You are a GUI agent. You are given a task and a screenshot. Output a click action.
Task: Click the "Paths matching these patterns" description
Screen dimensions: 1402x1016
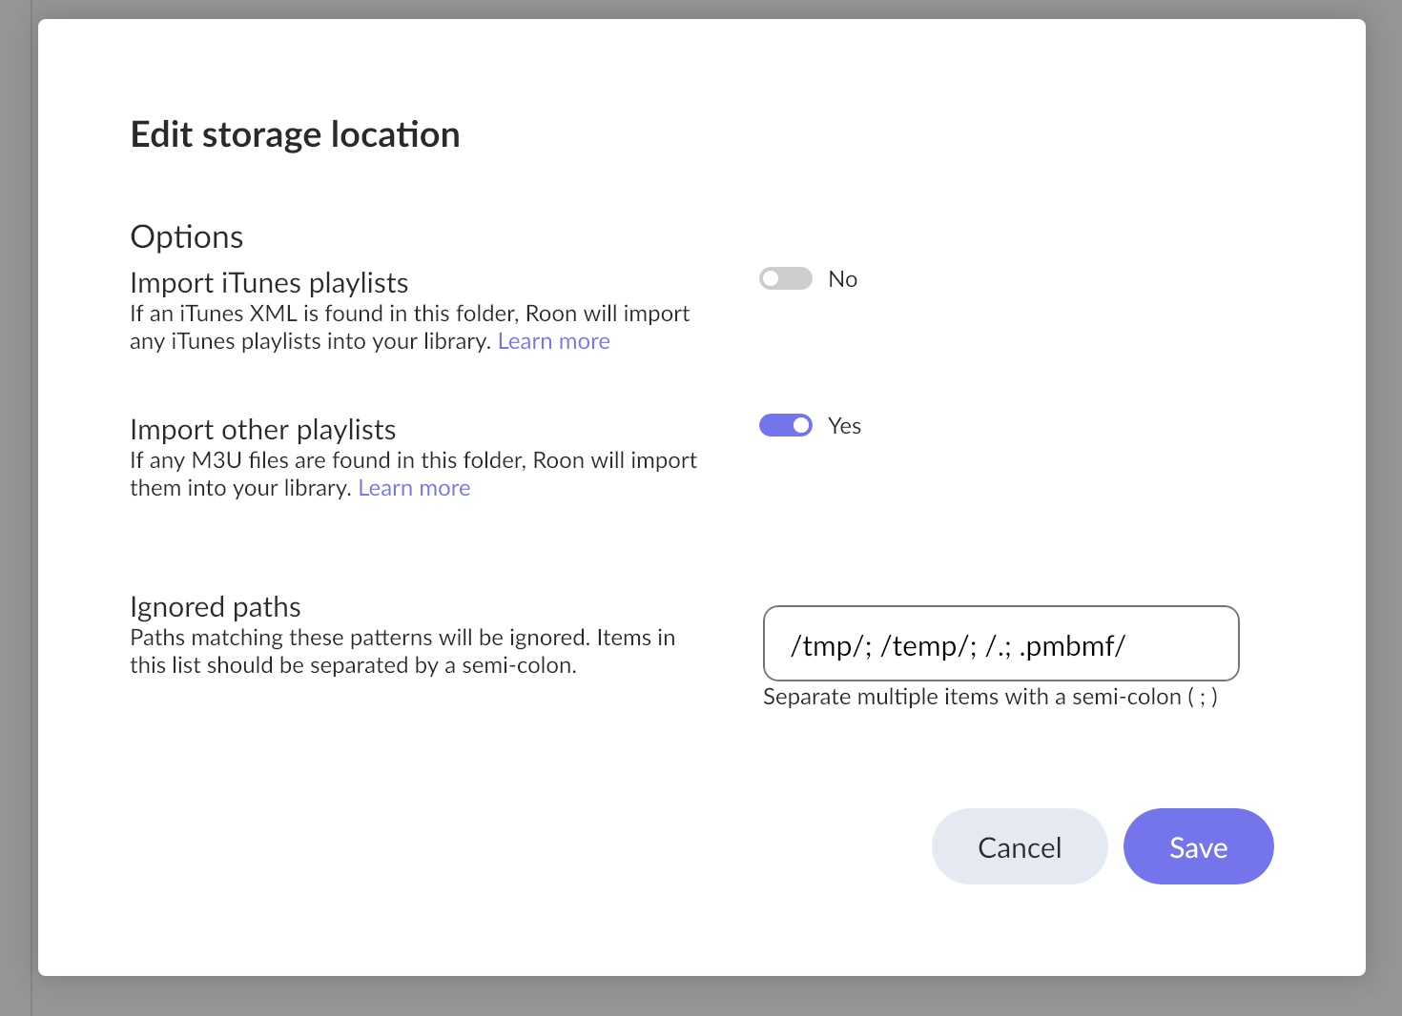tap(402, 639)
